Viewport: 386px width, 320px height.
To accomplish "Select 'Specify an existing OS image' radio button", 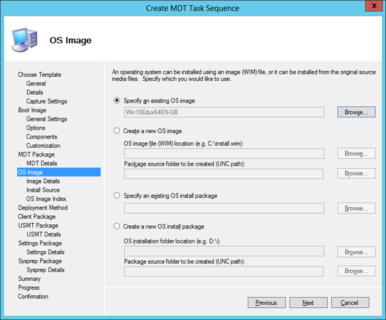I will point(117,100).
